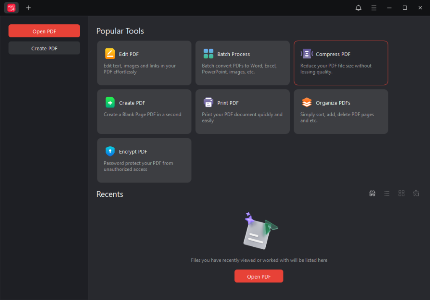
Task: Click the green Create PDF plus icon
Action: coord(110,102)
